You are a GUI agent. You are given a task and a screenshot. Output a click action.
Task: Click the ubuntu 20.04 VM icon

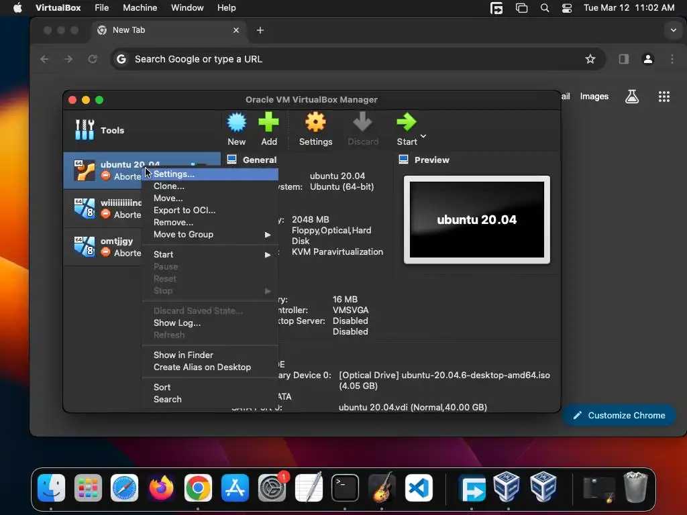(x=84, y=170)
